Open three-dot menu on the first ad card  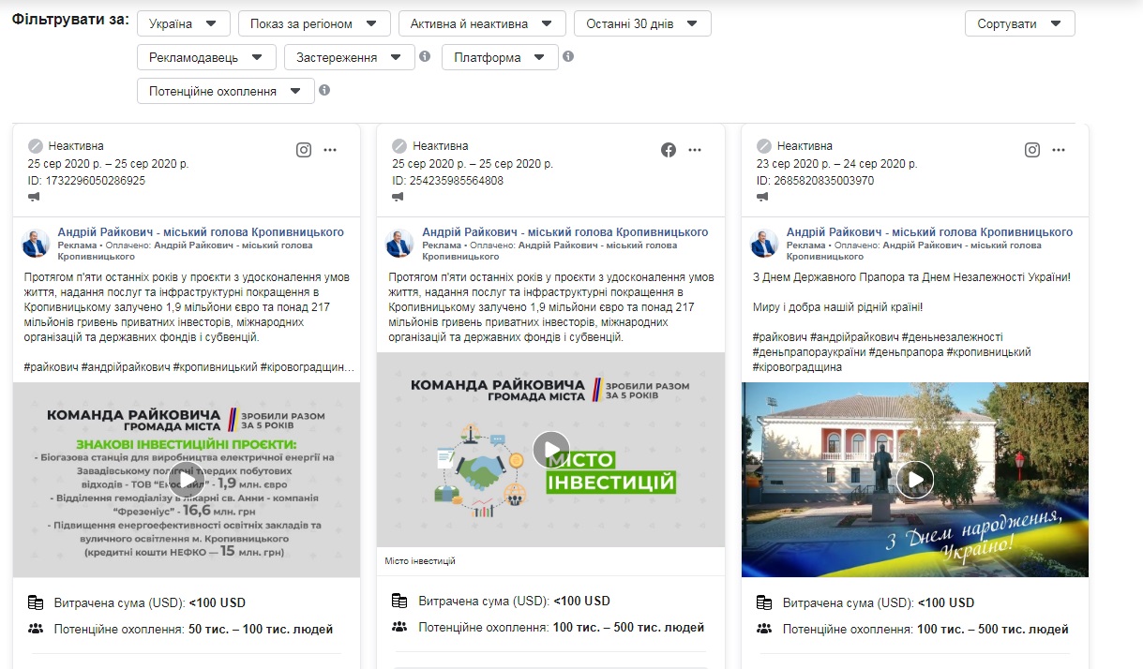click(330, 150)
